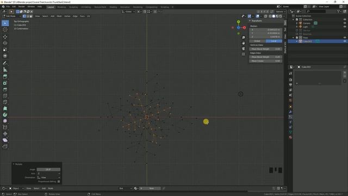Hide the Light via its eye icon
Screen dimensions: 348x196
click(345, 27)
